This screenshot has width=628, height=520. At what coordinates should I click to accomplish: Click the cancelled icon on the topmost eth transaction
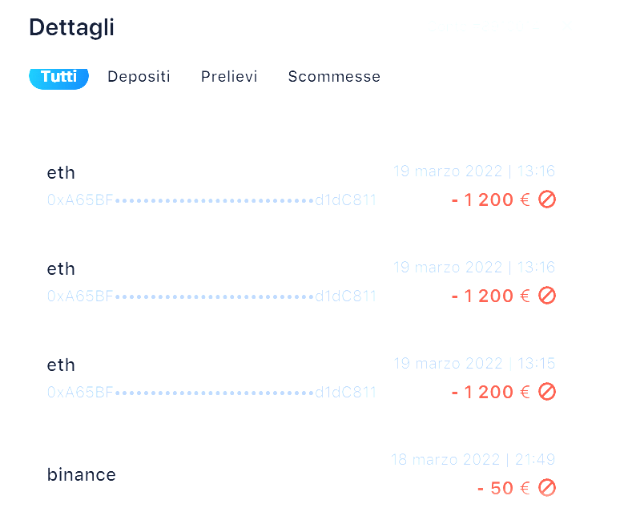(547, 200)
